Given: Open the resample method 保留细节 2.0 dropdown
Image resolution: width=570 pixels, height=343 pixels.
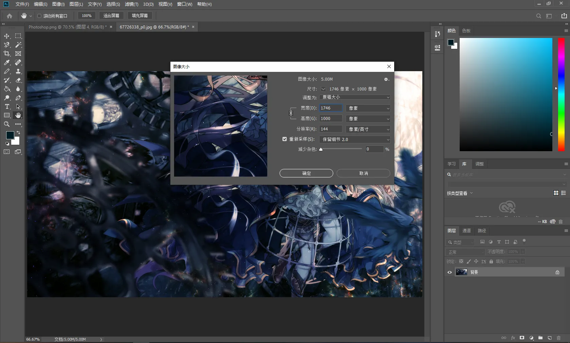Looking at the screenshot, I should point(355,139).
